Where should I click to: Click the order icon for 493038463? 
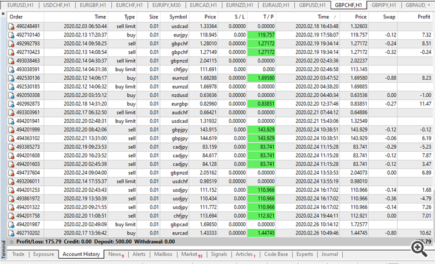pyautogui.click(x=11, y=61)
